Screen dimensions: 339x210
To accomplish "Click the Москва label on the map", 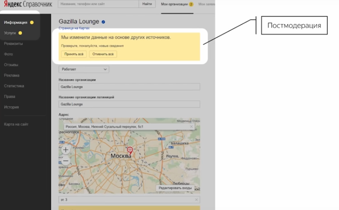I will point(121,156).
